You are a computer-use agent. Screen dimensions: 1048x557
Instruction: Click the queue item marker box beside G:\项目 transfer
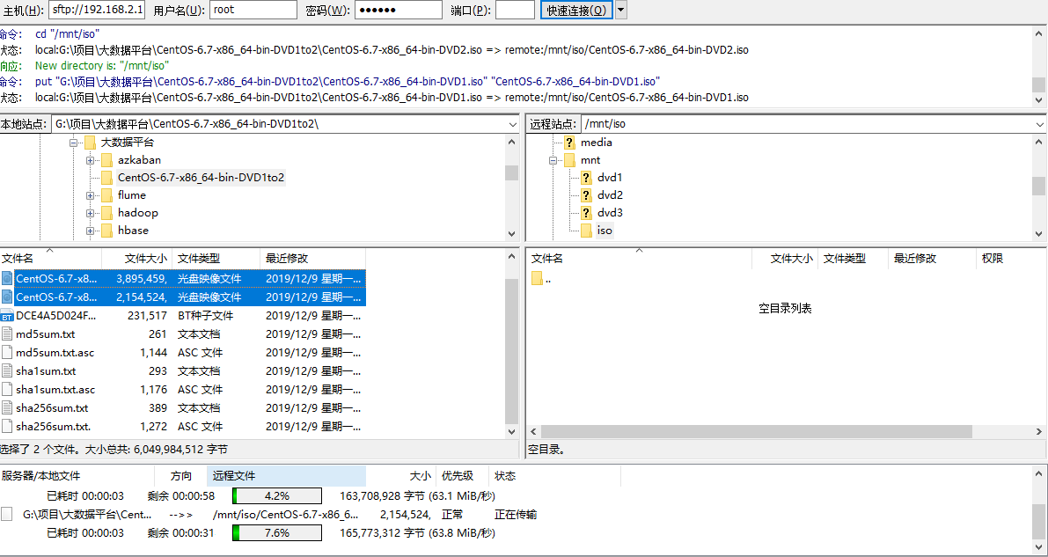[7, 514]
